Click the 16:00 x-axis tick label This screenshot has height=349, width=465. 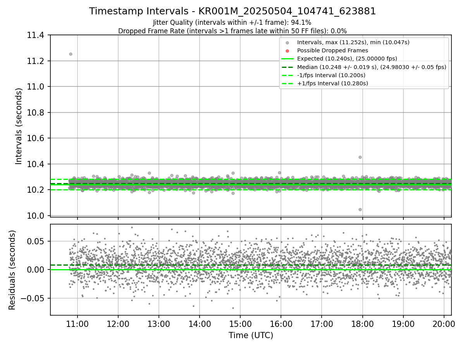point(281,324)
